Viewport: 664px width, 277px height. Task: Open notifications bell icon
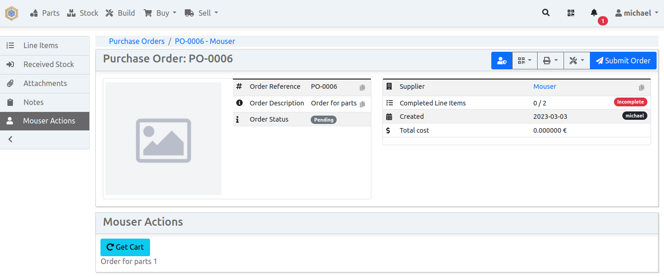pyautogui.click(x=594, y=13)
